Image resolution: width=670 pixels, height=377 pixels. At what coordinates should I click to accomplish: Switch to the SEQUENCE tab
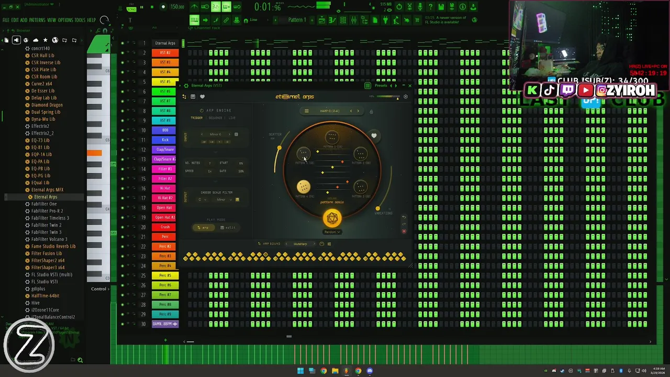(215, 118)
